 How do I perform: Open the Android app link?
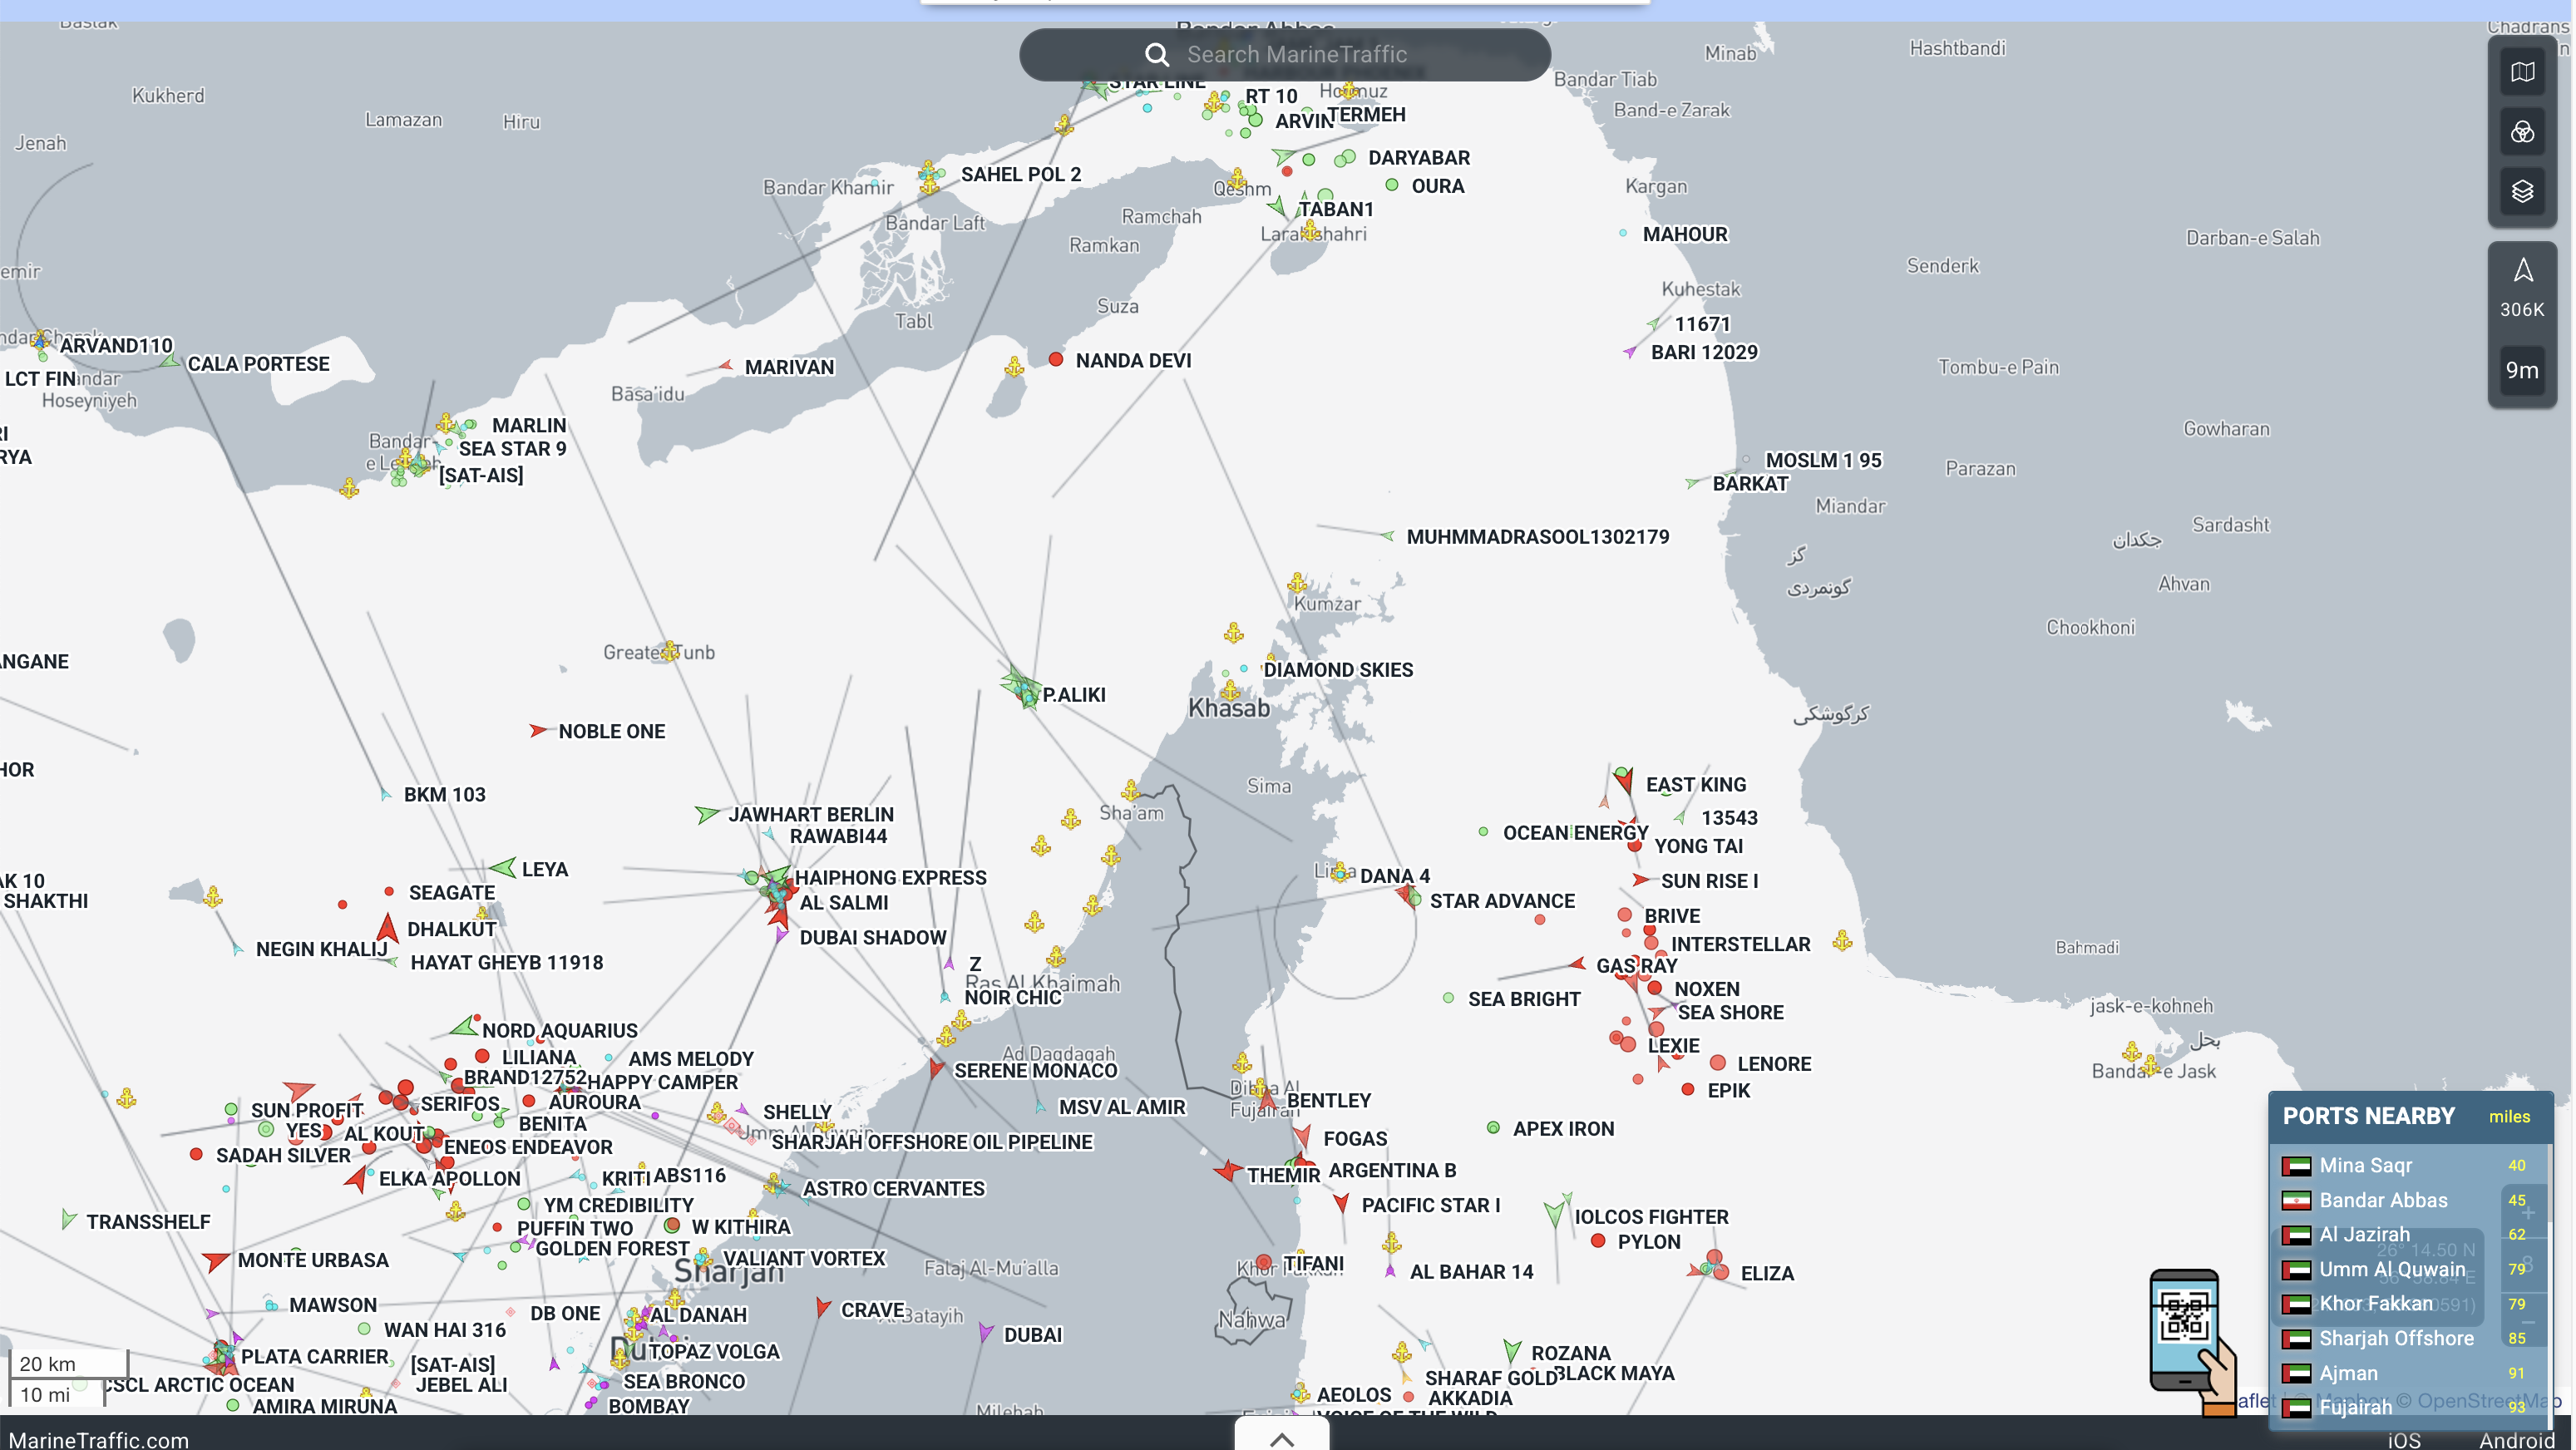[x=2516, y=1439]
